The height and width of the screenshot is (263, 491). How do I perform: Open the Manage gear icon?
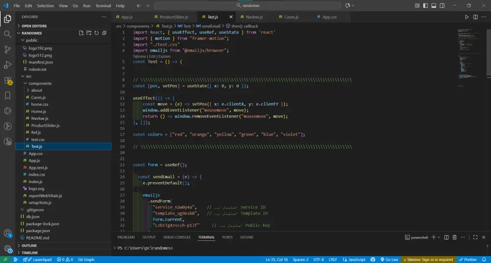[x=7, y=249]
